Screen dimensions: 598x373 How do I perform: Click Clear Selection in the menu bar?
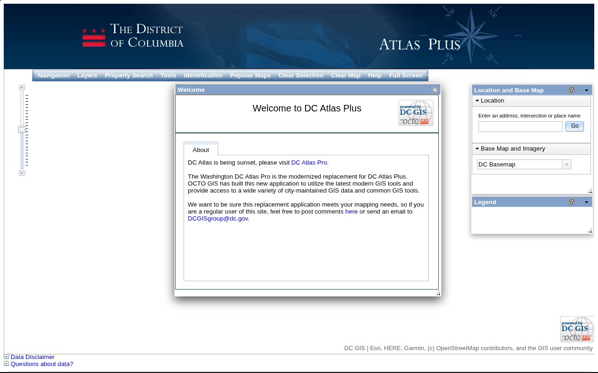pyautogui.click(x=301, y=76)
